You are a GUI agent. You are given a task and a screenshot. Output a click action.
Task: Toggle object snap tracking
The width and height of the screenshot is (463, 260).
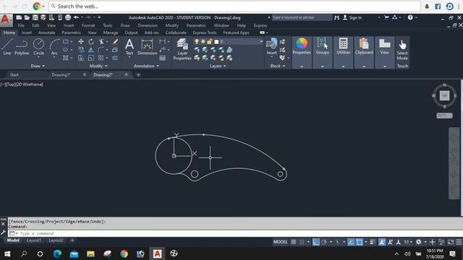pyautogui.click(x=351, y=242)
